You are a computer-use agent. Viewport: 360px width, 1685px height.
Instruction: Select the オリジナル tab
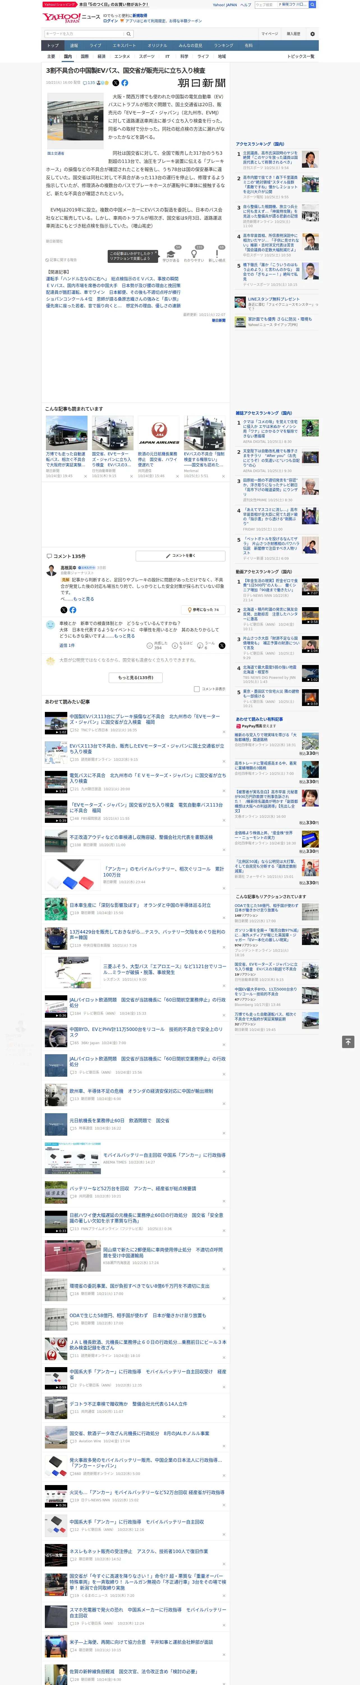pyautogui.click(x=158, y=46)
